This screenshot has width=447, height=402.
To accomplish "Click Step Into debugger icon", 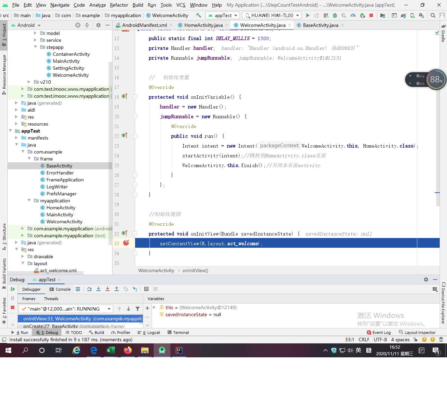I will point(98,289).
